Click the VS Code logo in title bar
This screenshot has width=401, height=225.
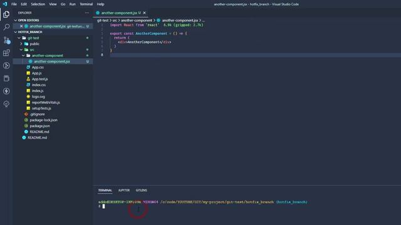click(5, 4)
